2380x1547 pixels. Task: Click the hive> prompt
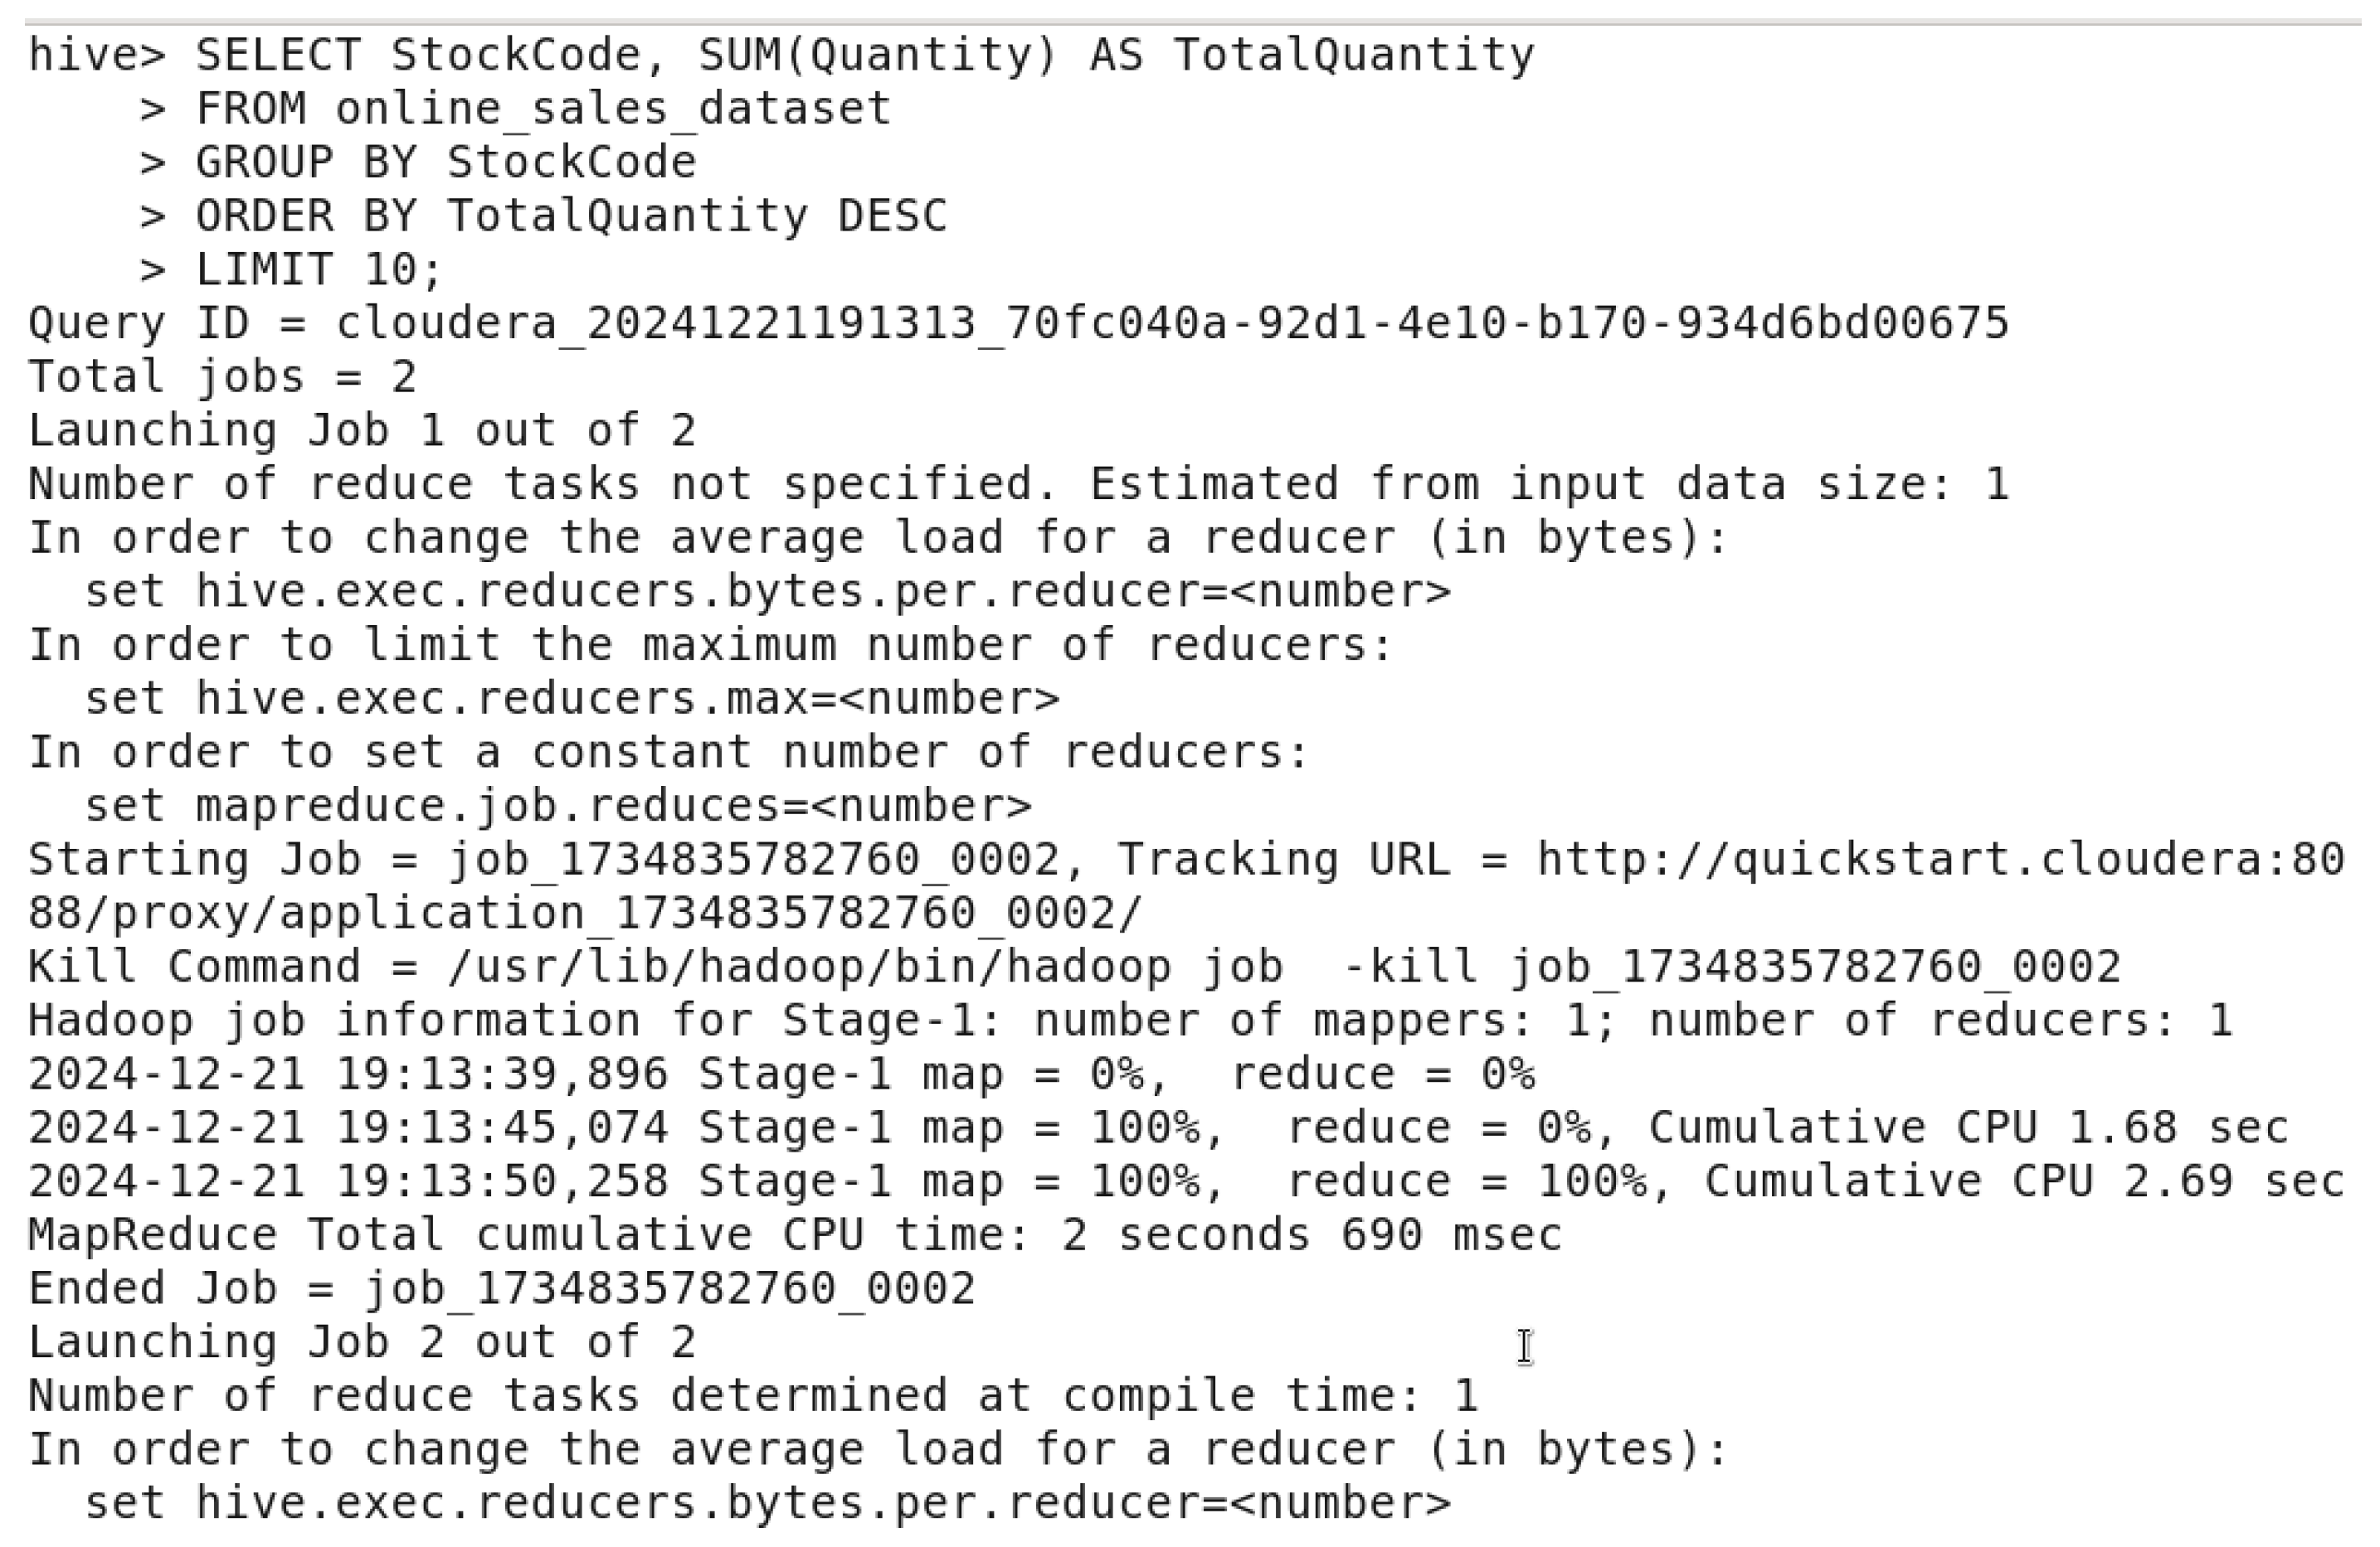click(x=96, y=55)
